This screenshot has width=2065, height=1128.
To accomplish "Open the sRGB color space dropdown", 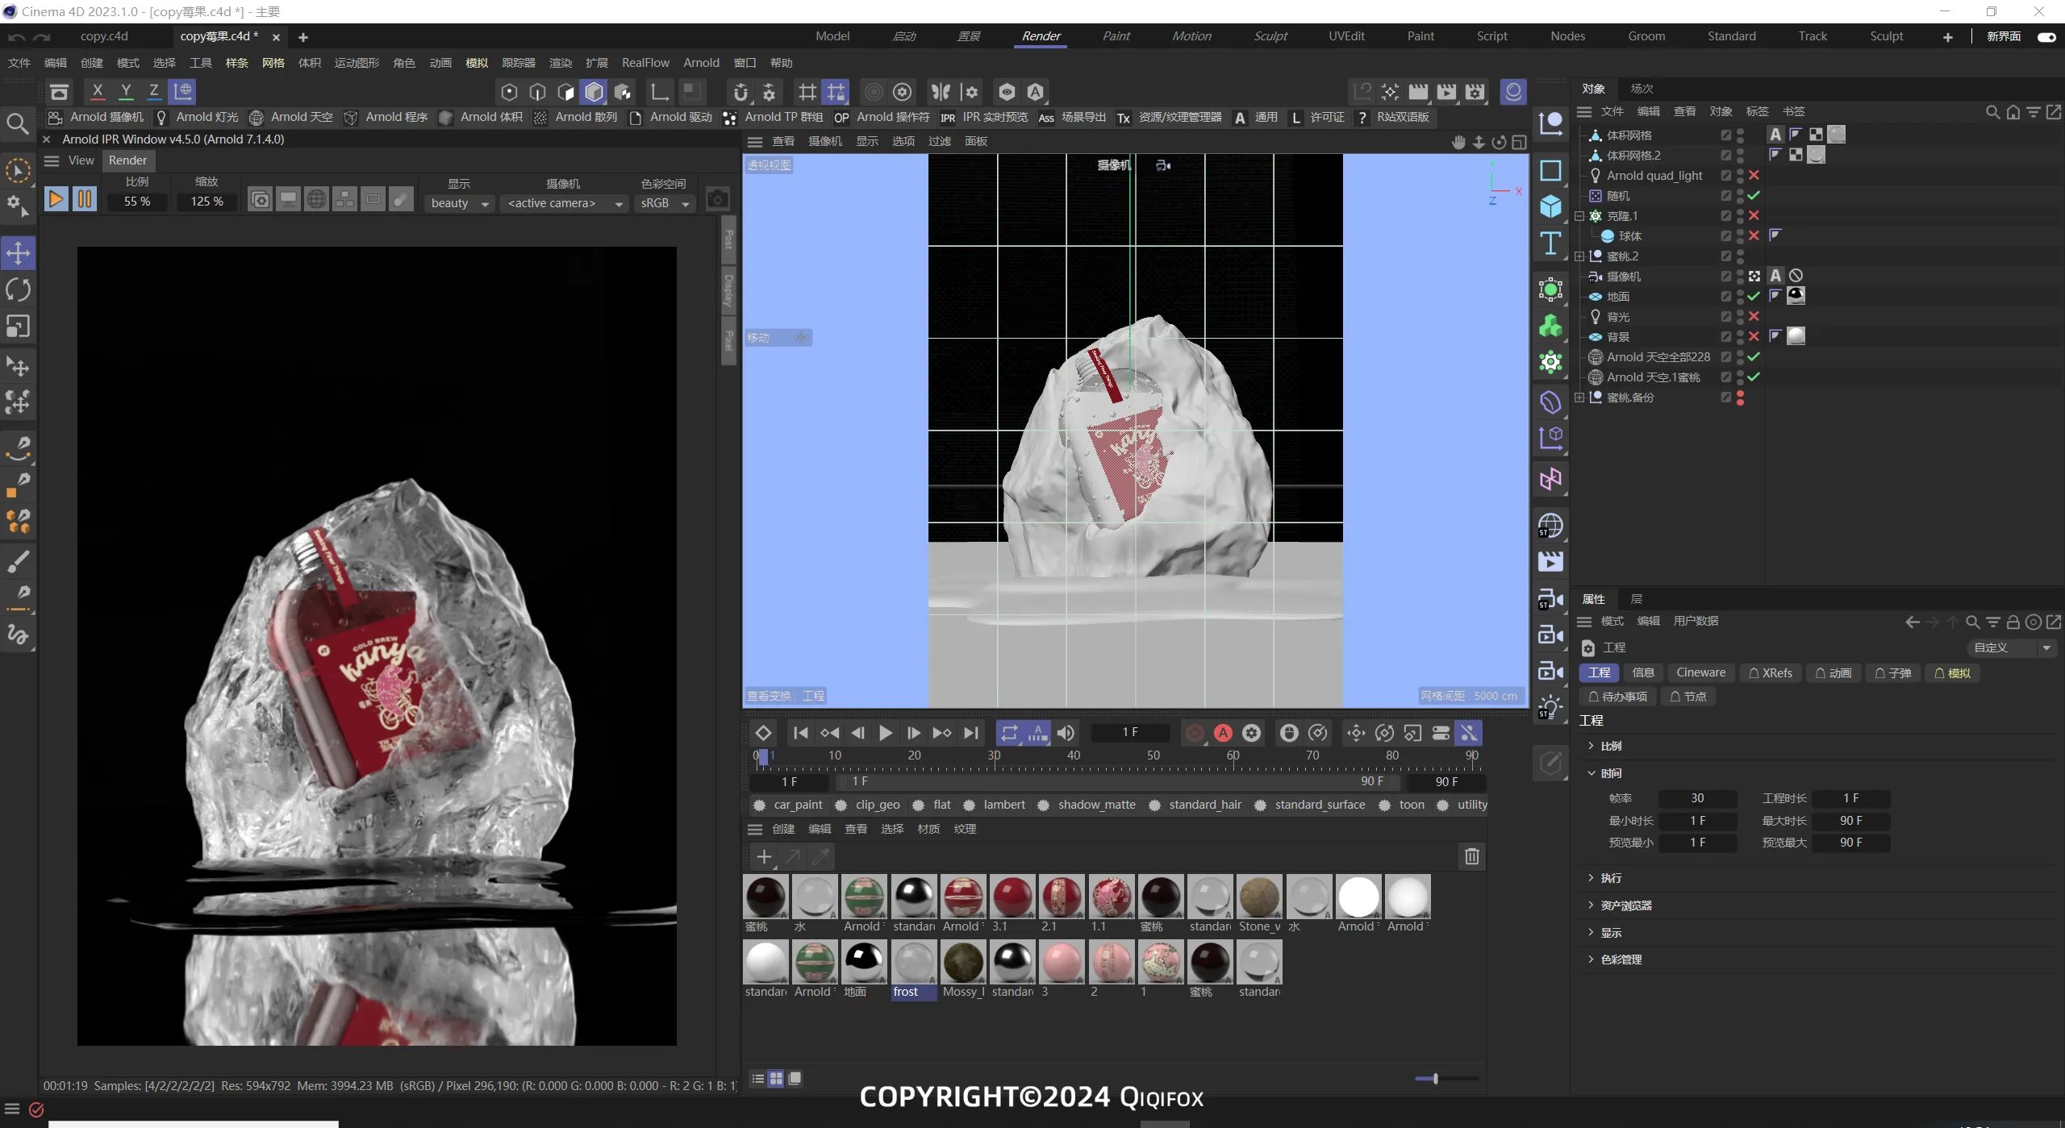I will (665, 203).
